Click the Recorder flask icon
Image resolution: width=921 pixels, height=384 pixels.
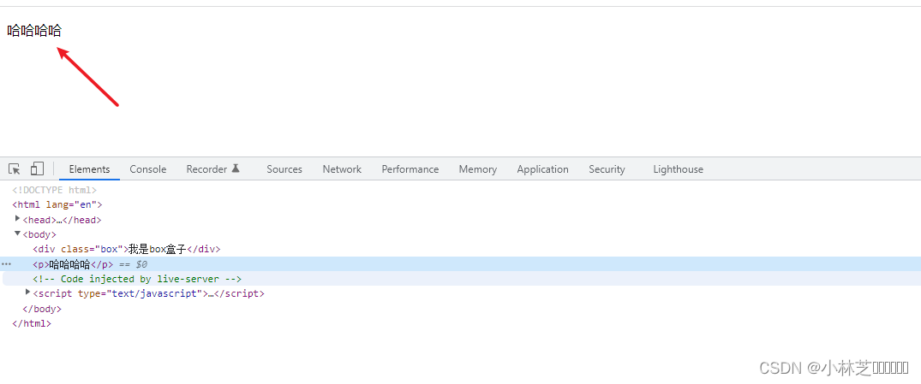click(x=236, y=168)
